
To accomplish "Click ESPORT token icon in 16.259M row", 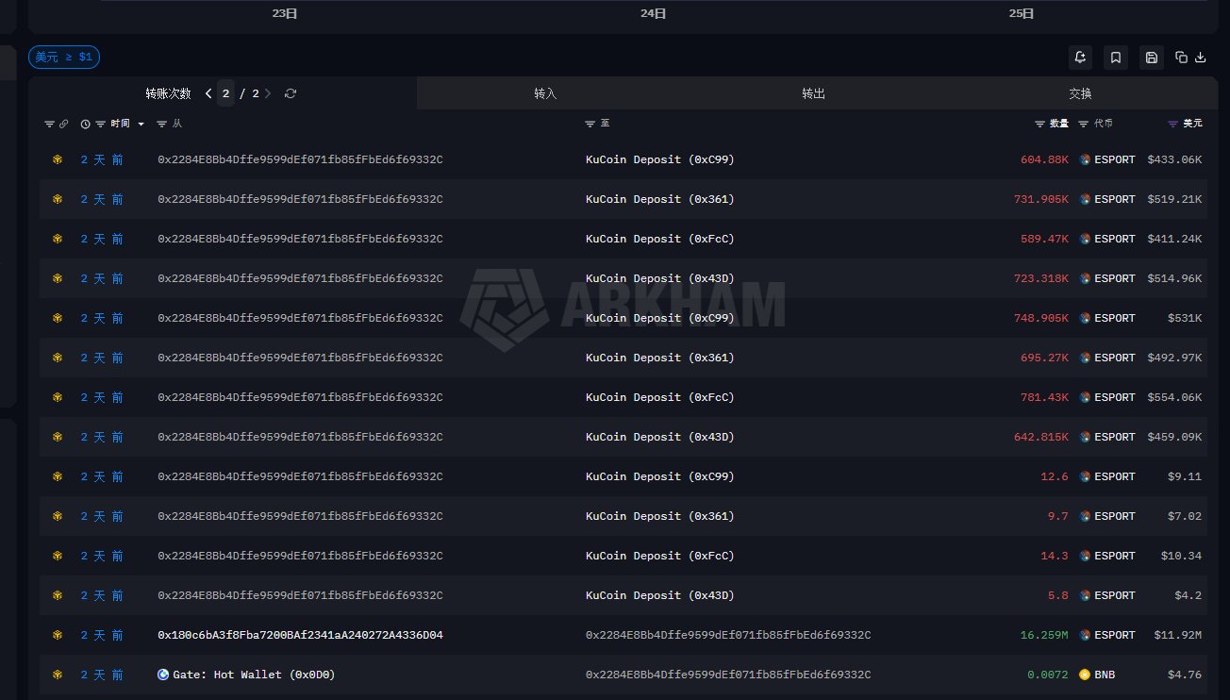I will coord(1085,635).
